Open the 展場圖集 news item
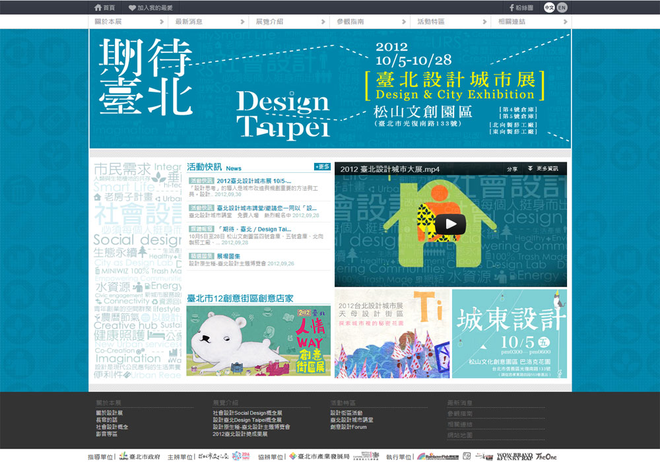Screen dimensions: 660x462 pos(228,256)
